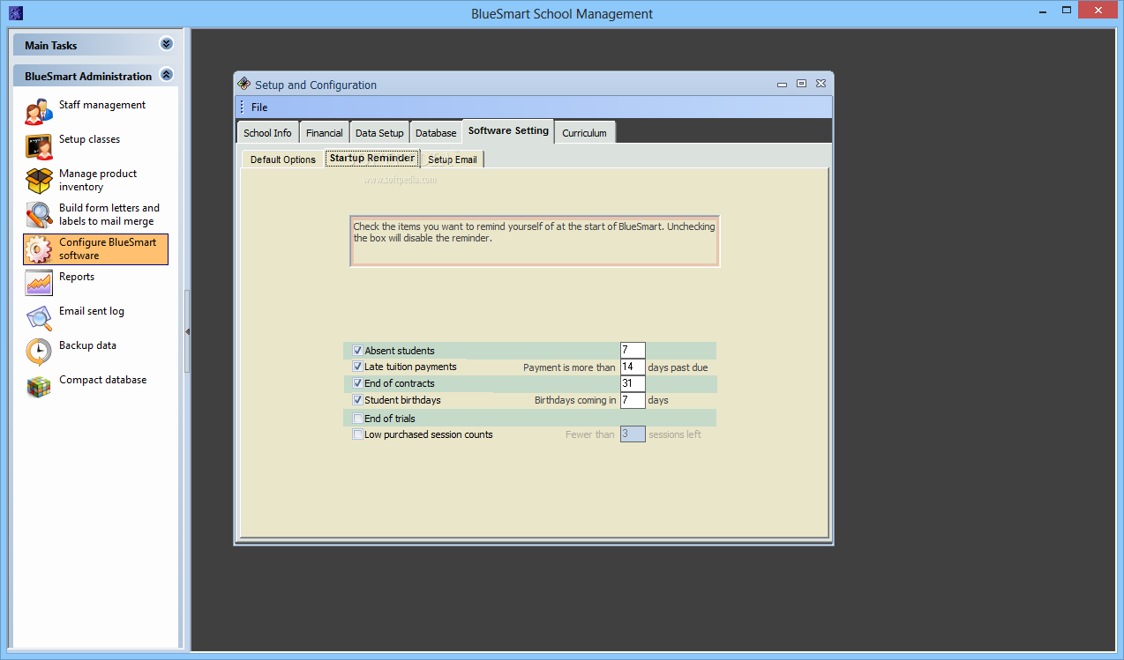Click the Setup classes chalkboard icon
Viewport: 1124px width, 660px height.
39,146
